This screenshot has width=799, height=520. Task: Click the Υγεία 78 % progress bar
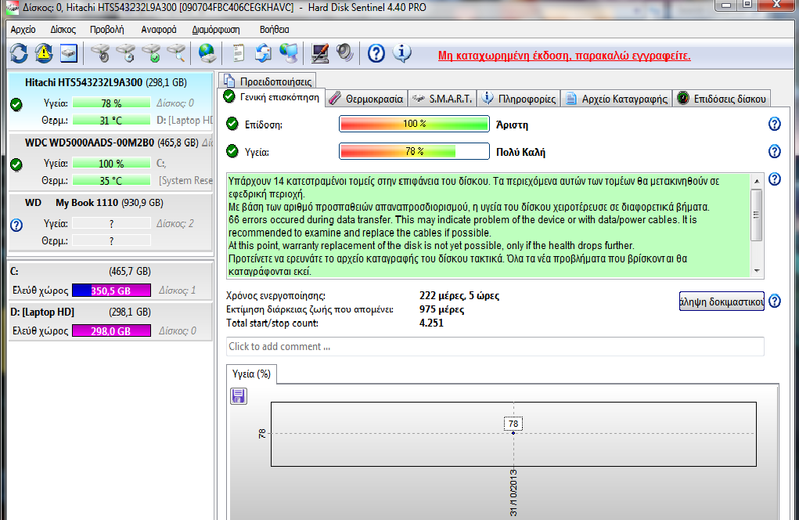[x=414, y=151]
